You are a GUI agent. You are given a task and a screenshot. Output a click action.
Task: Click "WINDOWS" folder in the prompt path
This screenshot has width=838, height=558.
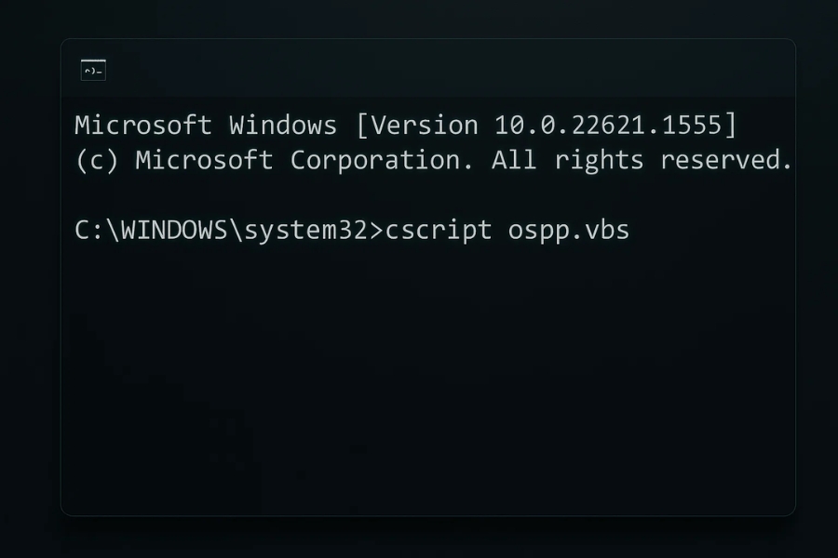pos(175,231)
